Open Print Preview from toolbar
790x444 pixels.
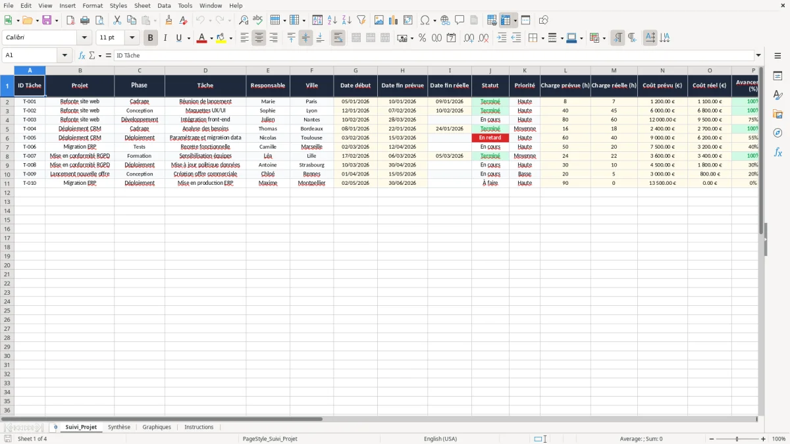click(99, 20)
